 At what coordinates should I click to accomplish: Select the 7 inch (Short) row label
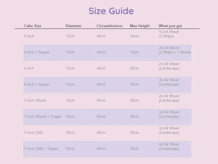[35, 101]
